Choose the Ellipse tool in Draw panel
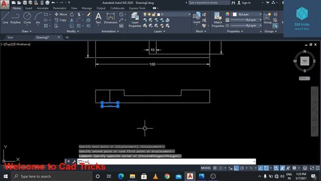Viewport: 321px width, 181px height. (46, 20)
